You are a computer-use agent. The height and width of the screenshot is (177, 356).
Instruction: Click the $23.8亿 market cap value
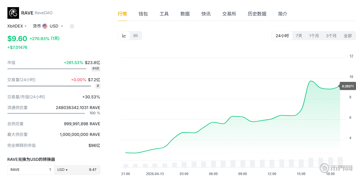click(x=93, y=62)
